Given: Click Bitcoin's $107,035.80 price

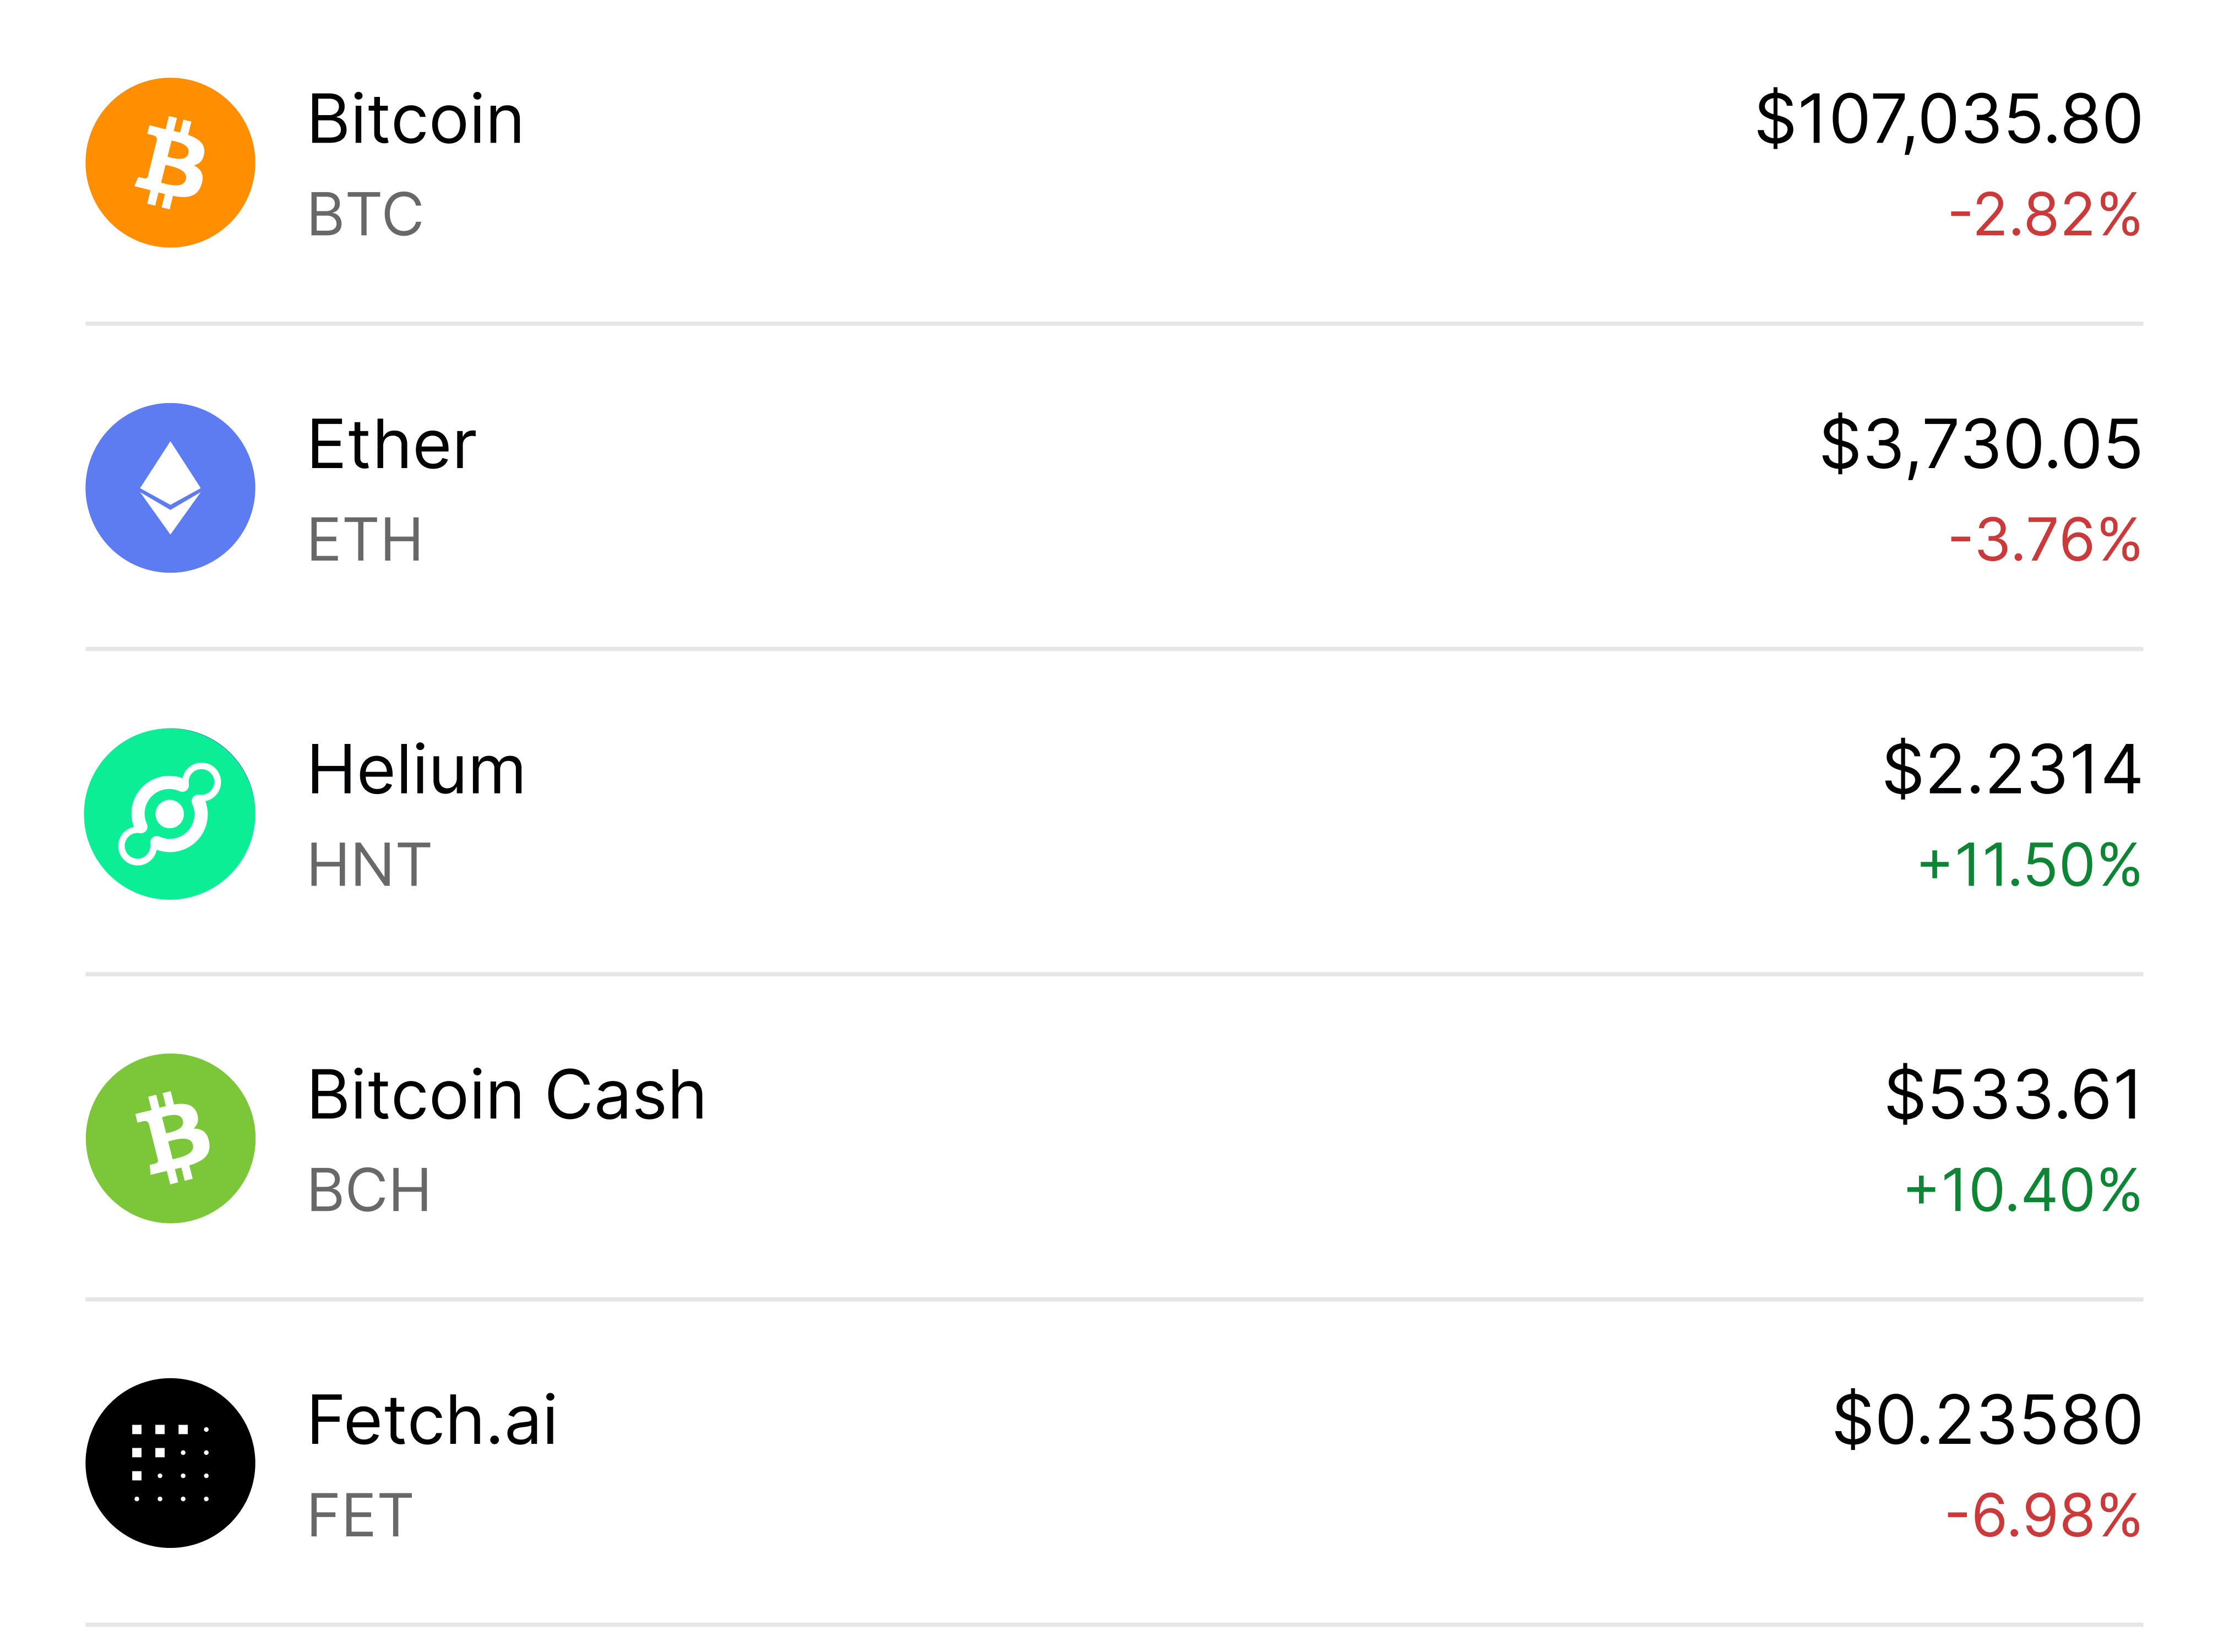Looking at the screenshot, I should coord(1948,120).
